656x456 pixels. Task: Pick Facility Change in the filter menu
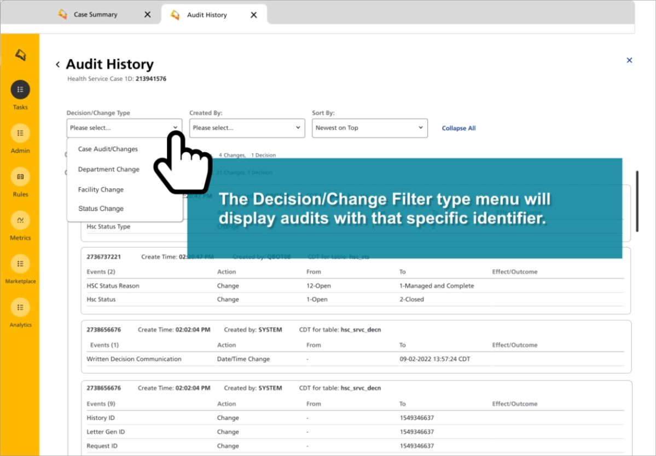pos(101,189)
